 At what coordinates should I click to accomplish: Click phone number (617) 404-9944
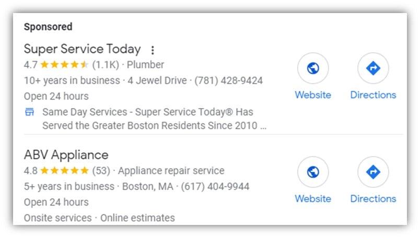[215, 186]
